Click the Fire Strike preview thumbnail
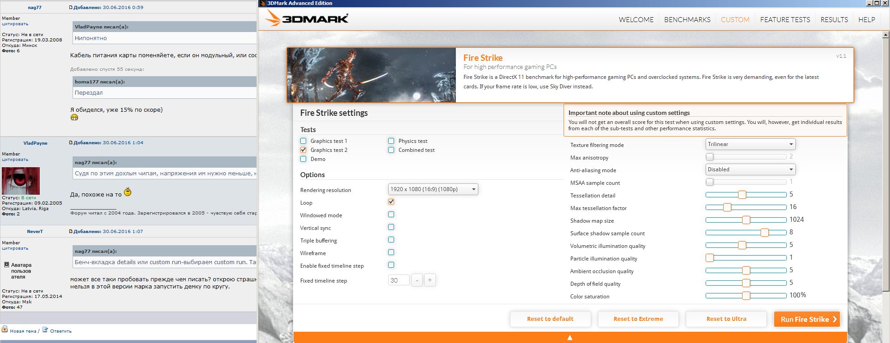The image size is (890, 343). [x=372, y=75]
